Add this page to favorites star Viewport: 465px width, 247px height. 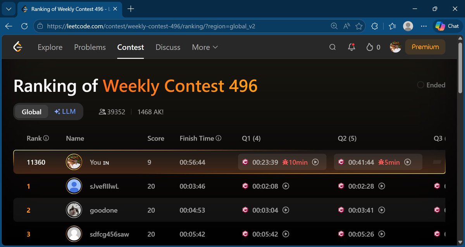click(x=359, y=26)
